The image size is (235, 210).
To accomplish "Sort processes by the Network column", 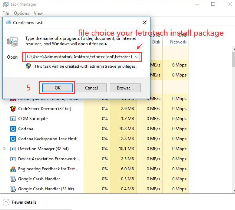I will tap(178, 42).
